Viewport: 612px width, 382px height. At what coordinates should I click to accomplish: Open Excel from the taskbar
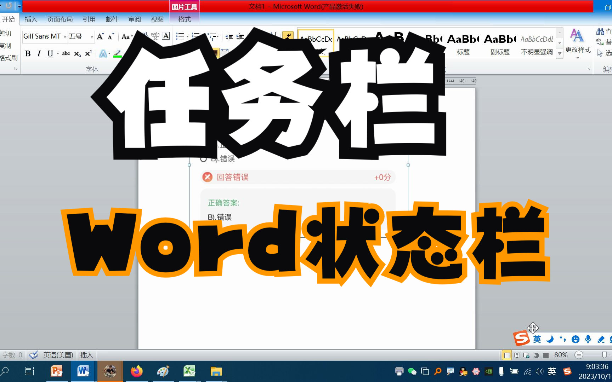(x=189, y=371)
